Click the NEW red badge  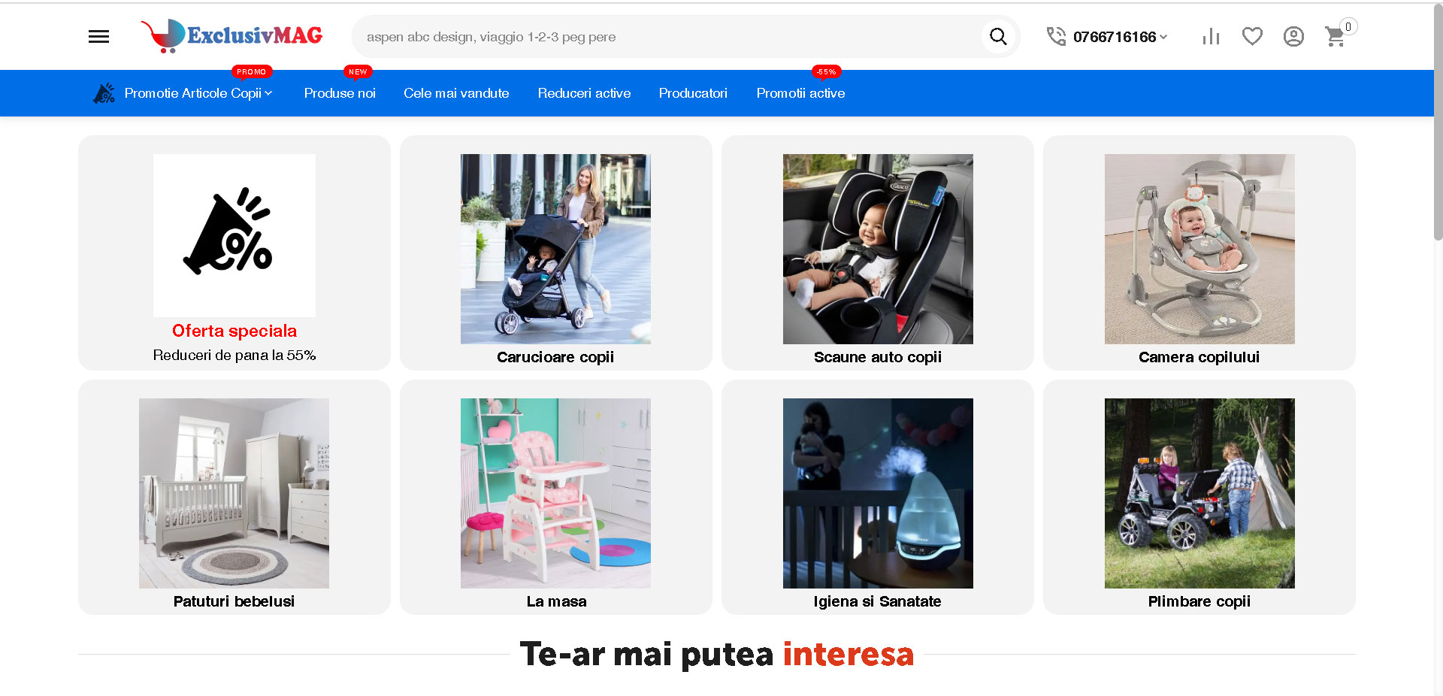(x=358, y=72)
